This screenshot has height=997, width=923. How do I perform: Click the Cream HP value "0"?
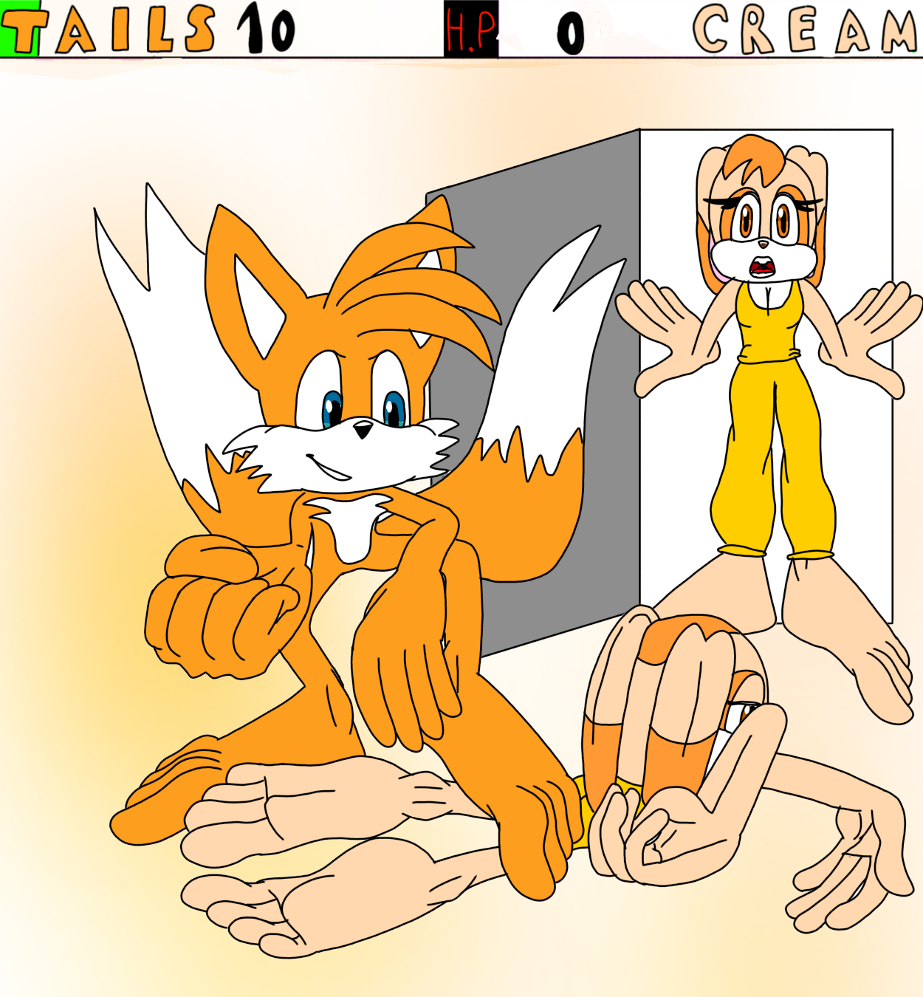tap(571, 34)
